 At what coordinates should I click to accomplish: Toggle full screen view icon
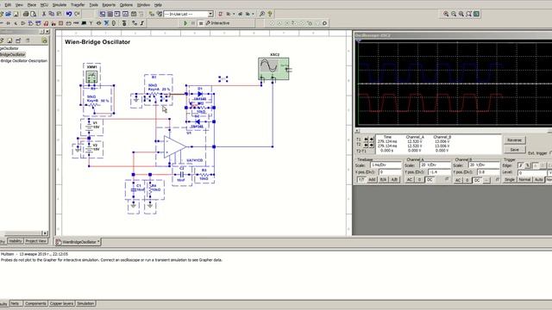tap(476, 14)
